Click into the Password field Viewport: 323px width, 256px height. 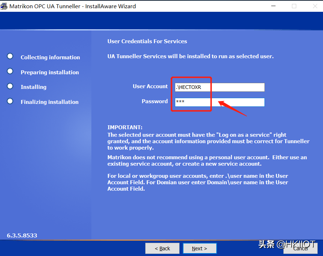coord(219,102)
